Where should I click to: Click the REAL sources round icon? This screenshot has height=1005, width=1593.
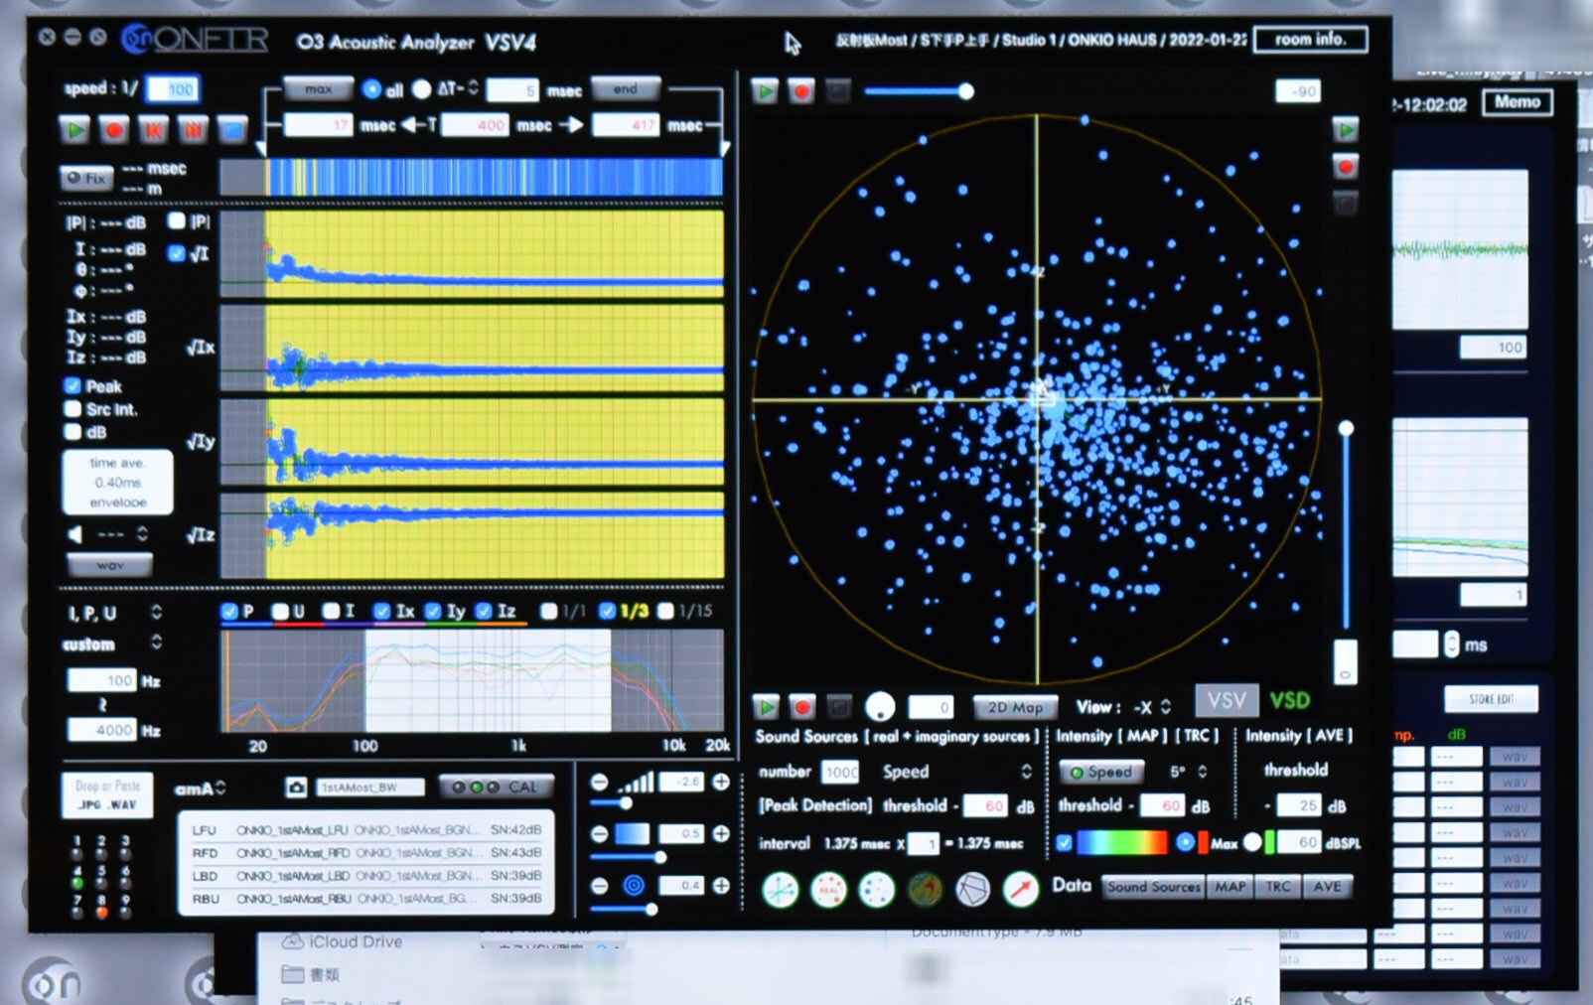point(828,890)
